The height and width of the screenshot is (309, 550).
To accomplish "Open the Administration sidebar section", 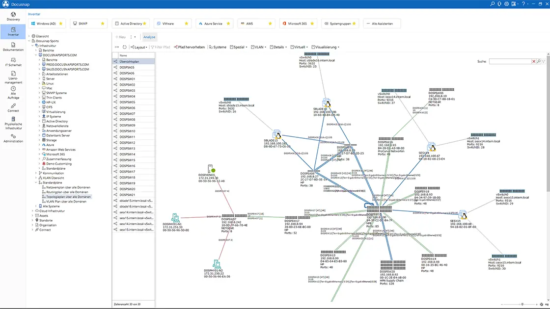I will click(13, 138).
